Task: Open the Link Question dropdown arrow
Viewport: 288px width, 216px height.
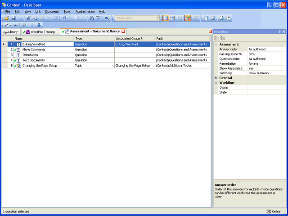Action: click(x=10, y=25)
